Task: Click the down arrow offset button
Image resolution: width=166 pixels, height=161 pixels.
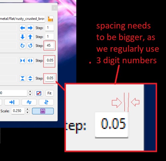Action: point(23,37)
